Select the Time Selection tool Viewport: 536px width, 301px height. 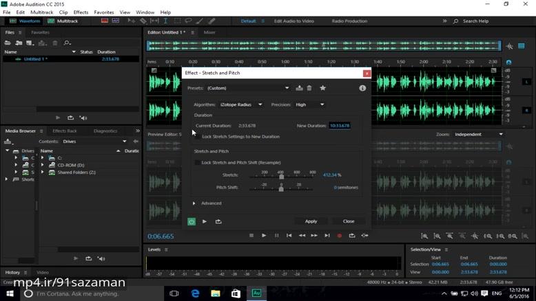click(165, 21)
